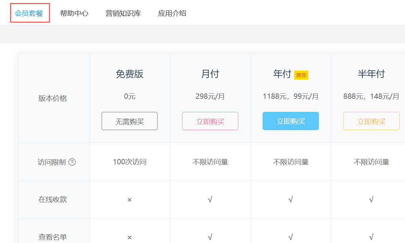Click the √ mark for 查看名单 in 月付
The image size is (405, 243).
coord(210,237)
